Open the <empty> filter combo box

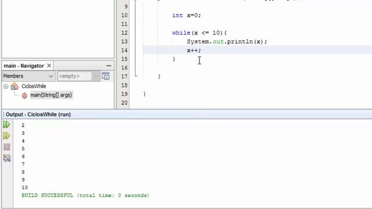(x=78, y=76)
